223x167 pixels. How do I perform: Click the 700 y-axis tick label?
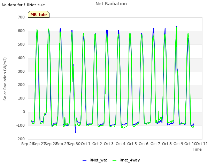coord(21,17)
